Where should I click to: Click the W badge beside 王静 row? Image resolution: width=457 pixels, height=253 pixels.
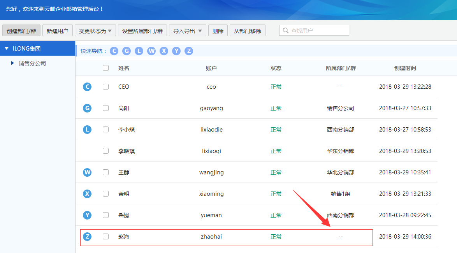pyautogui.click(x=87, y=172)
